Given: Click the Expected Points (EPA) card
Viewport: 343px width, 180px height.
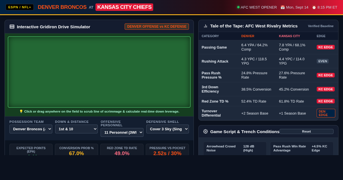Looking at the screenshot, I should [x=31, y=150].
